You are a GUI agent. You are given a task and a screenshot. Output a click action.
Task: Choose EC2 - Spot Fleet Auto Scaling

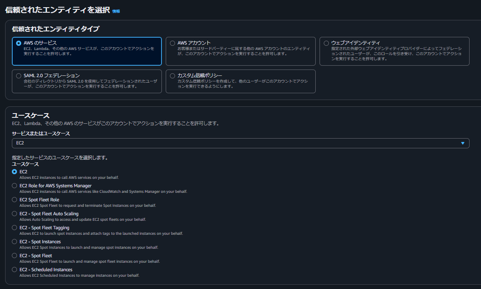click(14, 213)
